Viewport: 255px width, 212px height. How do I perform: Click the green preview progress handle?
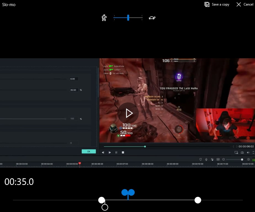pos(145,147)
